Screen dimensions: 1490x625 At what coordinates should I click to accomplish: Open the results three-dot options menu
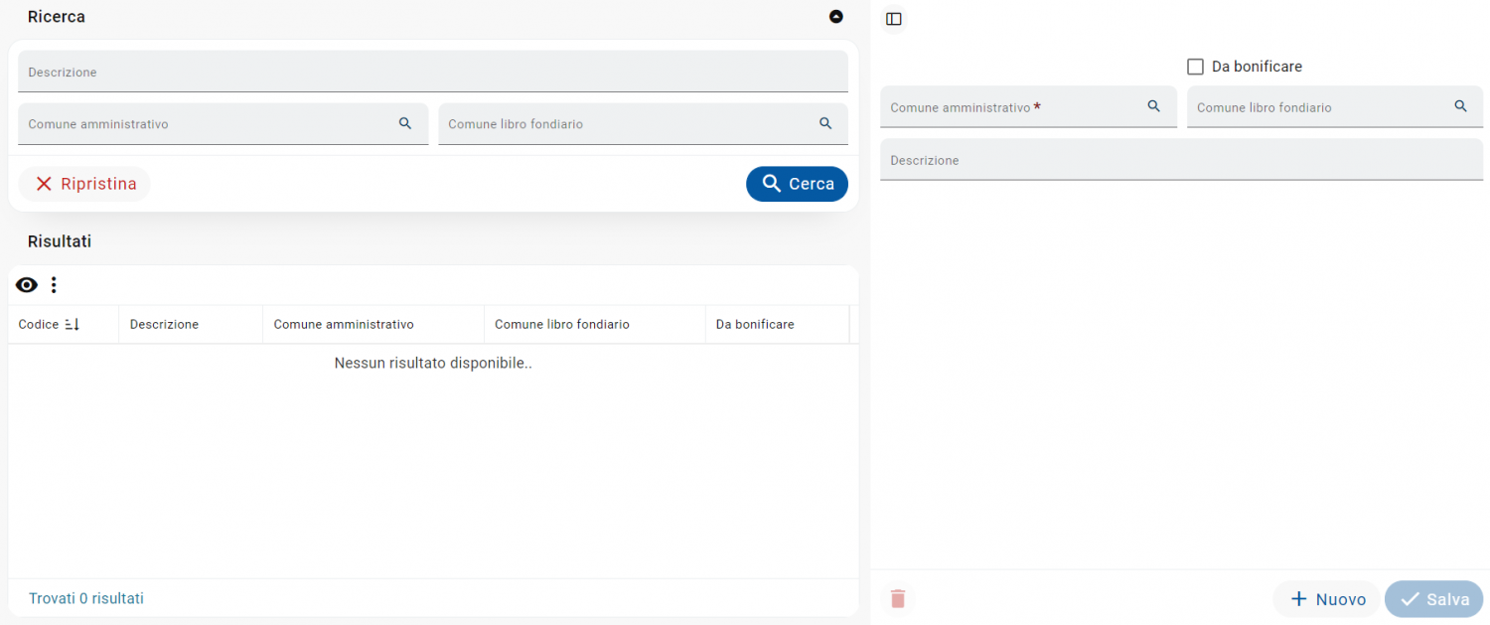[54, 285]
